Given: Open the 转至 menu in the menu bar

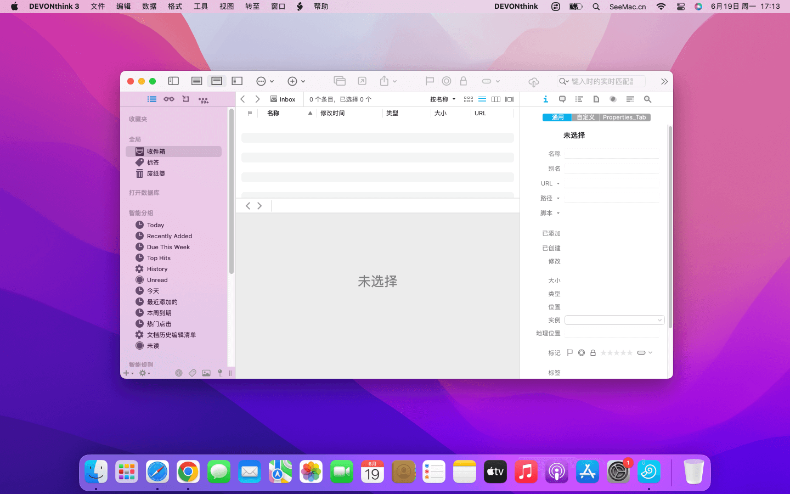Looking at the screenshot, I should tap(252, 7).
